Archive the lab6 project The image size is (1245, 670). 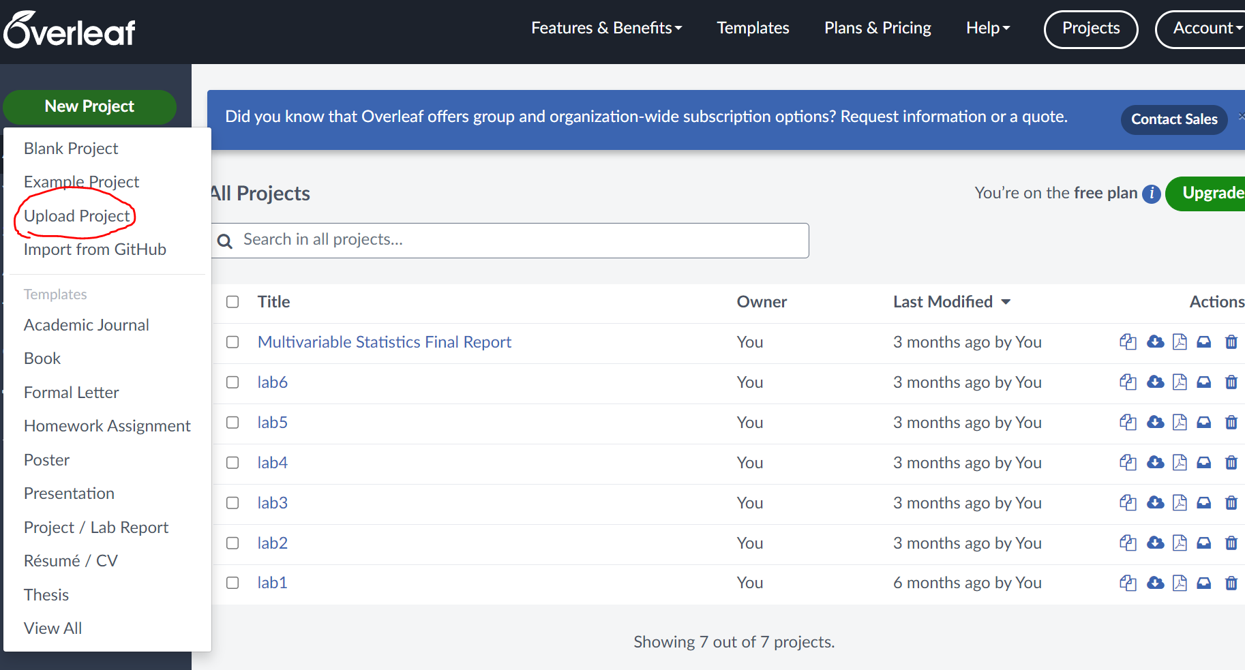(1204, 382)
